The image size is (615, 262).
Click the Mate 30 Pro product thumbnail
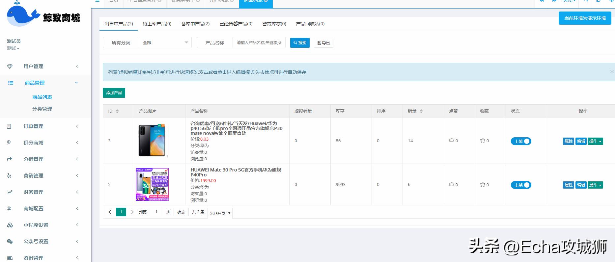pos(152,184)
